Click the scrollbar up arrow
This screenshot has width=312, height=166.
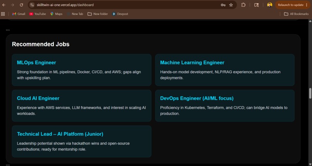(x=310, y=21)
